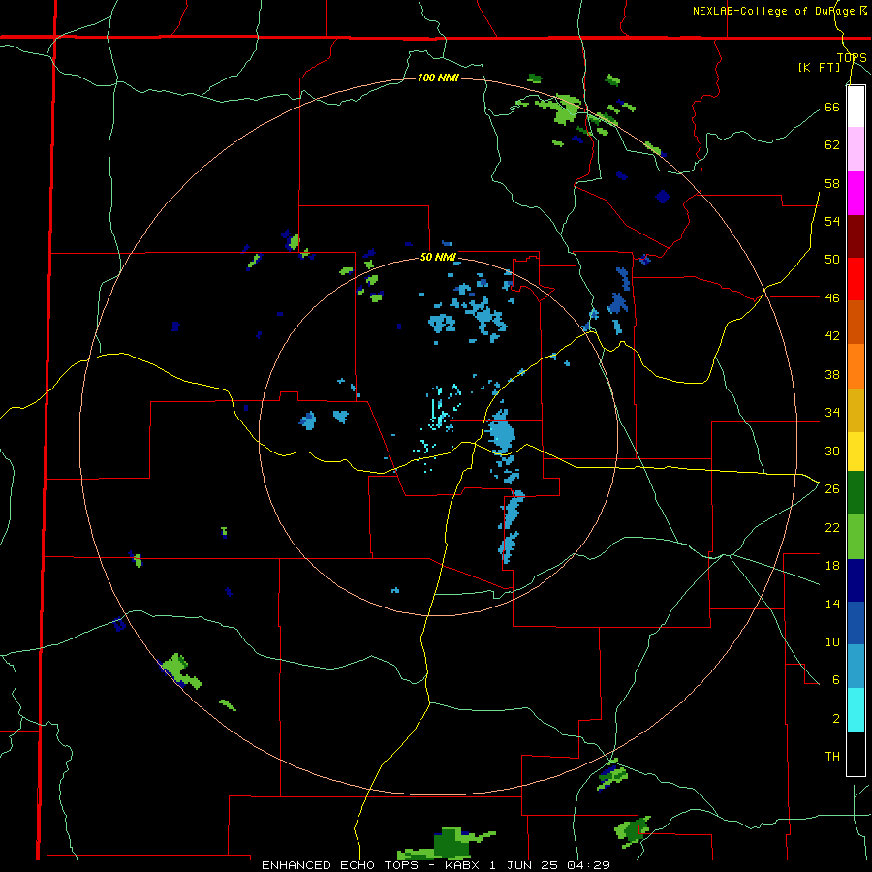872x872 pixels.
Task: Click the cyan band near 2
Action: [856, 710]
